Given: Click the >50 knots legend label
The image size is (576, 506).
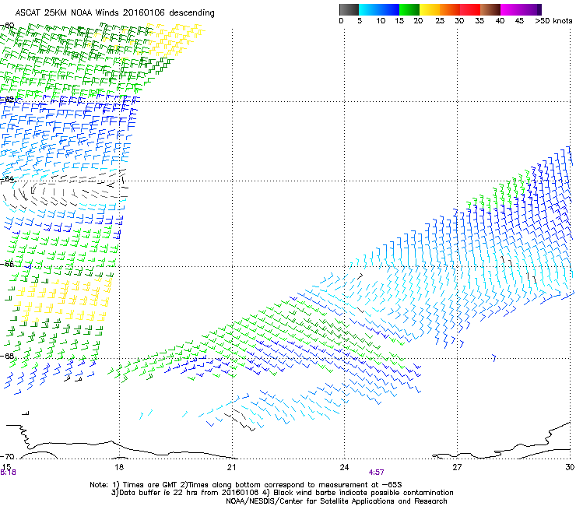Looking at the screenshot, I should coord(553,21).
